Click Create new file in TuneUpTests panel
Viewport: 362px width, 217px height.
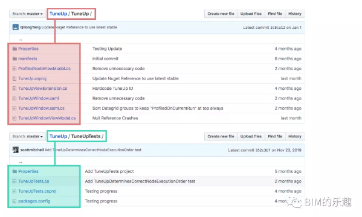tap(221, 136)
